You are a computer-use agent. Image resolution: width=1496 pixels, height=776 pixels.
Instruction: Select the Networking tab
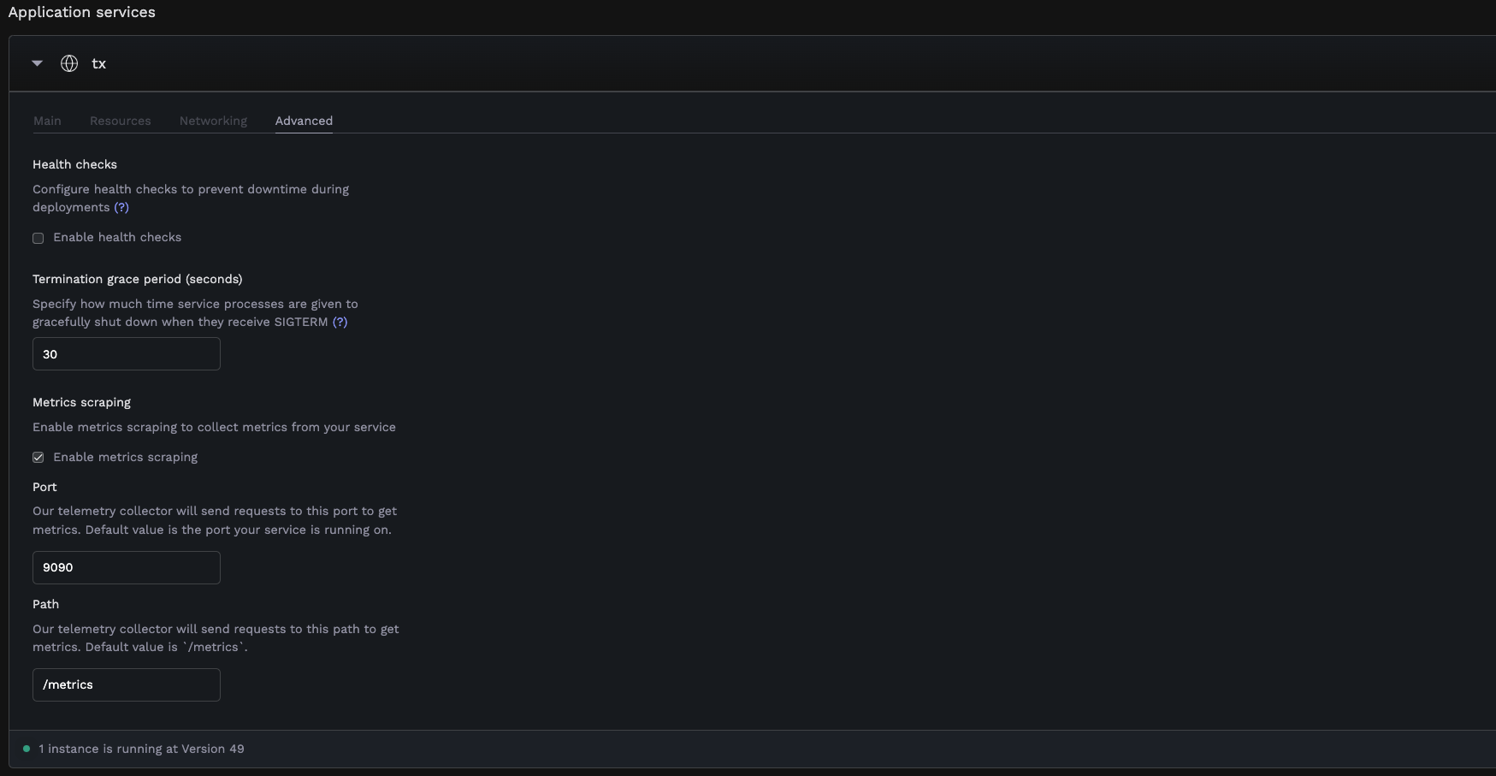[212, 121]
